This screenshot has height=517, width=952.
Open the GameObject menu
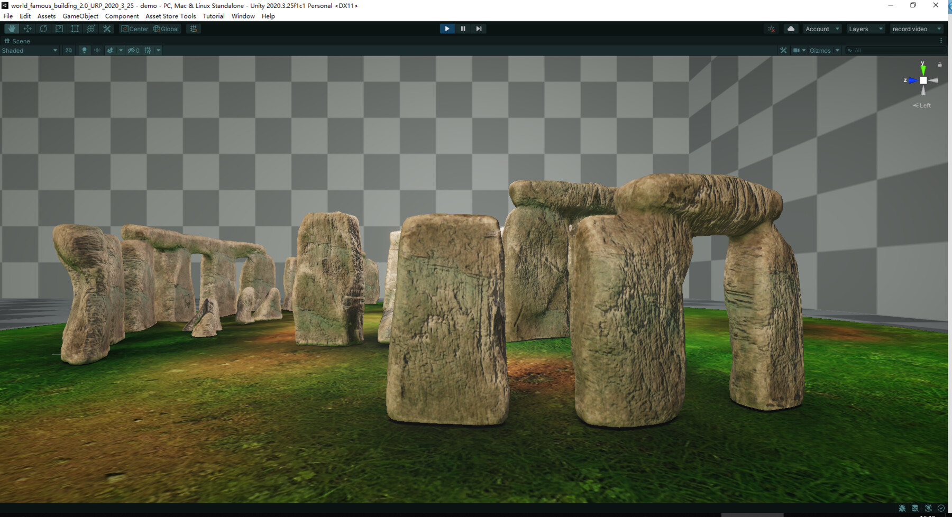80,16
